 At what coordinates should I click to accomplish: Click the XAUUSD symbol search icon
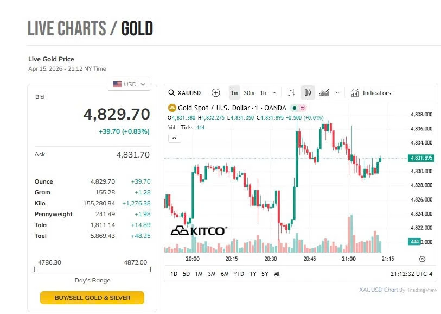click(x=171, y=93)
